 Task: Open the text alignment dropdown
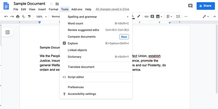169,17
